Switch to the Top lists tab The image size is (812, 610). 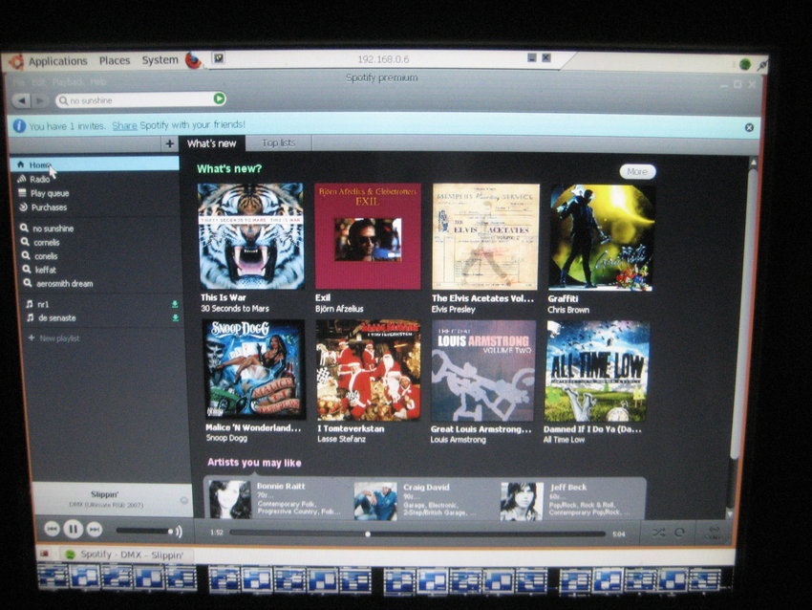point(279,142)
